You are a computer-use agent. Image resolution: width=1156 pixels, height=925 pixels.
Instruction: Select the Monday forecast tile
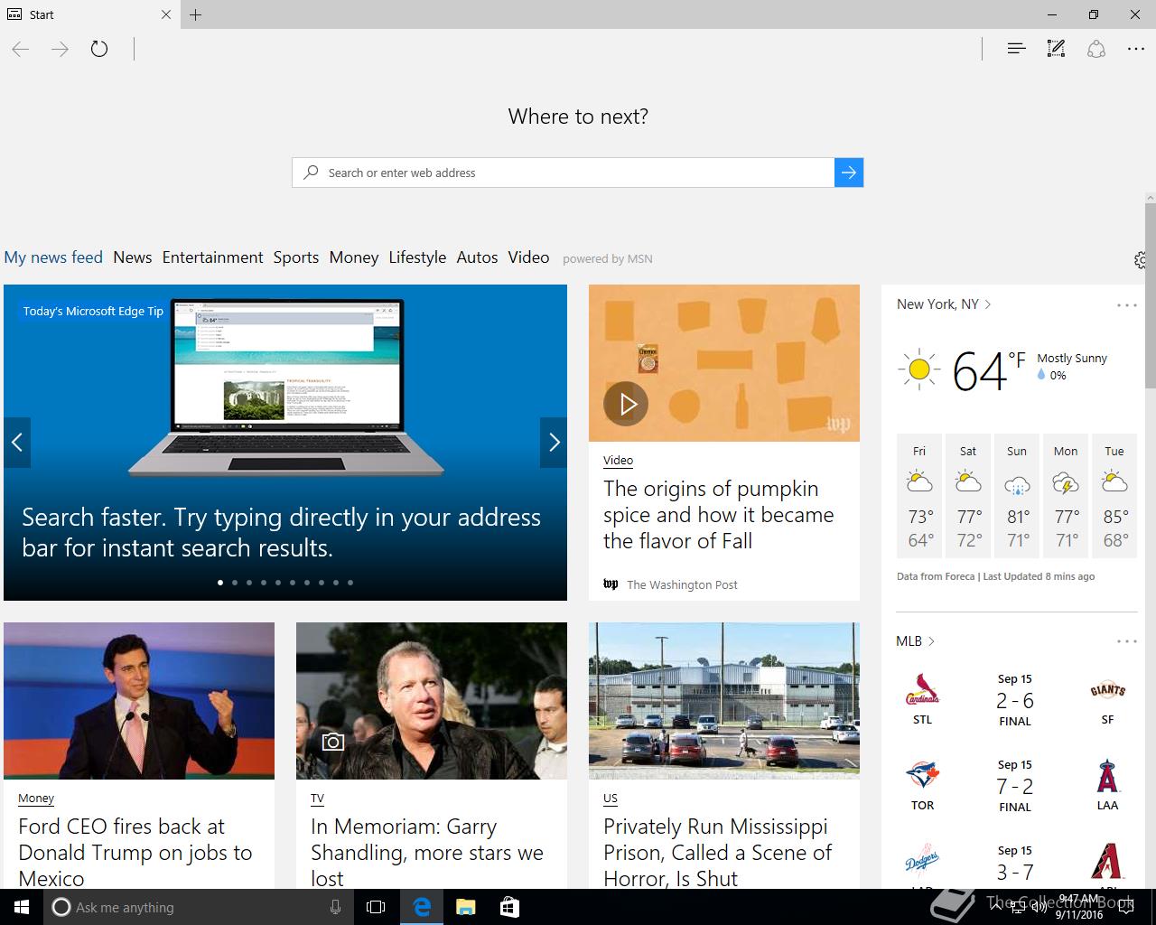click(1066, 496)
